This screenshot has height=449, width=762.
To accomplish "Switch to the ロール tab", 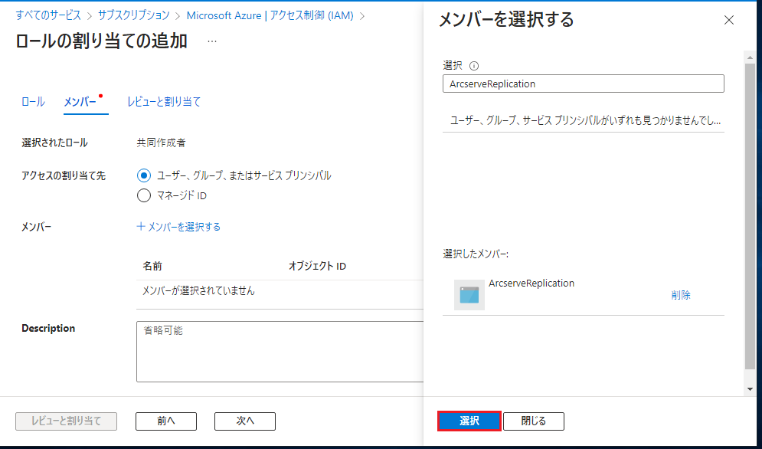I will pyautogui.click(x=33, y=102).
